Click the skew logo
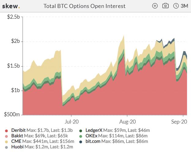The height and width of the screenshot is (152, 191). [11, 6]
